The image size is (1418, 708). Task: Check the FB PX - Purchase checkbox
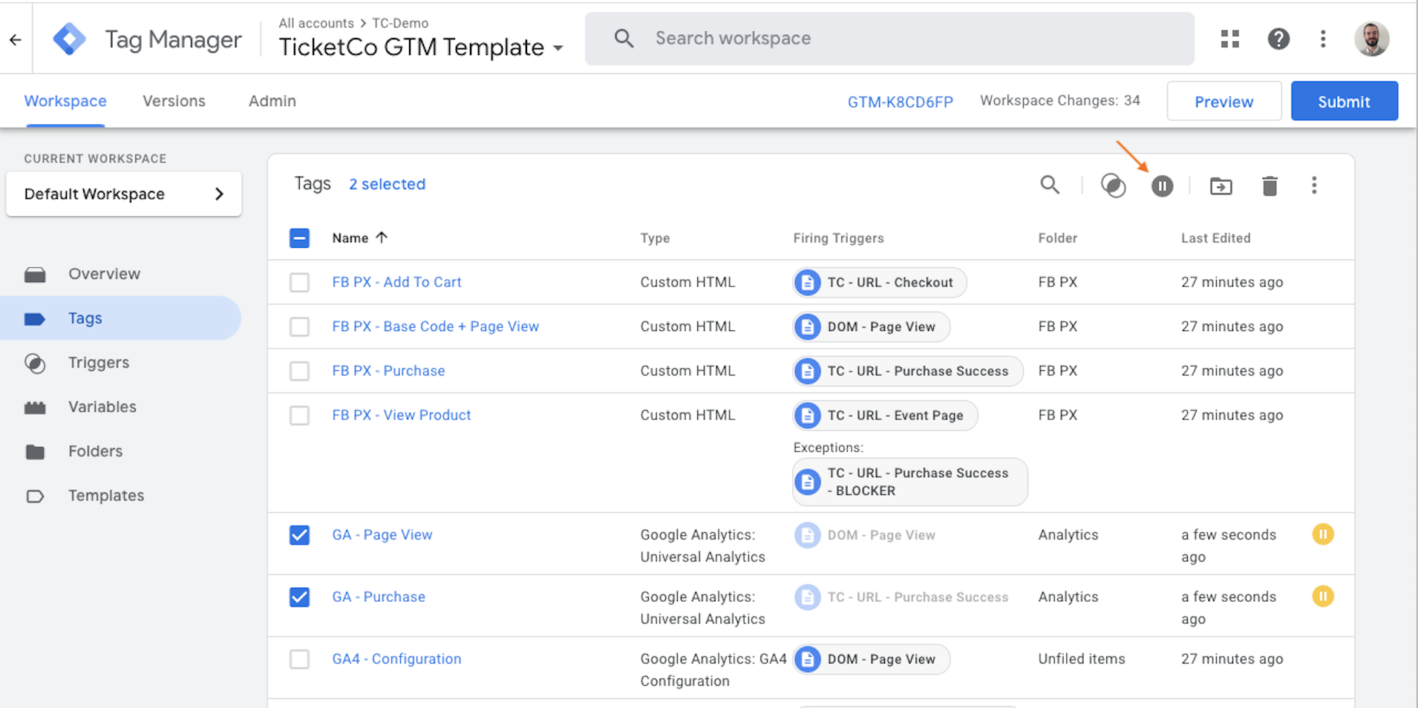[299, 371]
